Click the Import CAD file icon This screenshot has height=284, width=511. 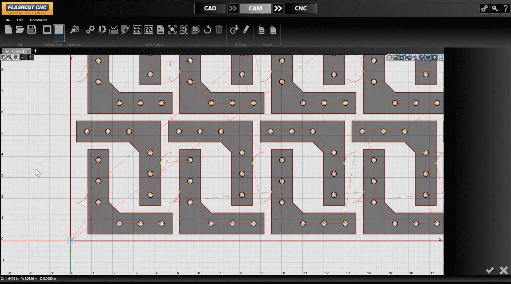(x=273, y=30)
